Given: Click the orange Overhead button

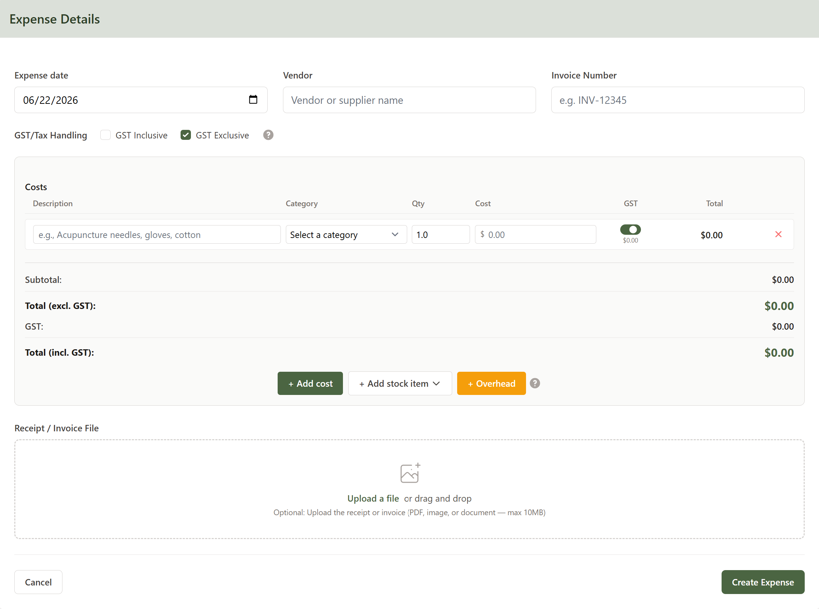Looking at the screenshot, I should 491,384.
